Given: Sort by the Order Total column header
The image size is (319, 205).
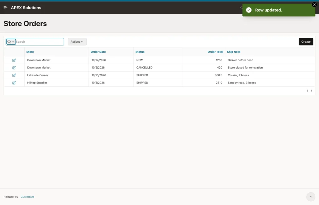Looking at the screenshot, I should pos(215,52).
